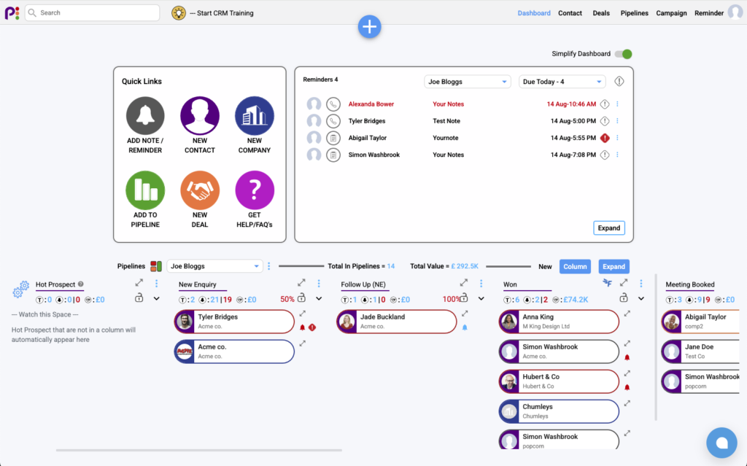Open the chat bubble widget

(x=721, y=442)
